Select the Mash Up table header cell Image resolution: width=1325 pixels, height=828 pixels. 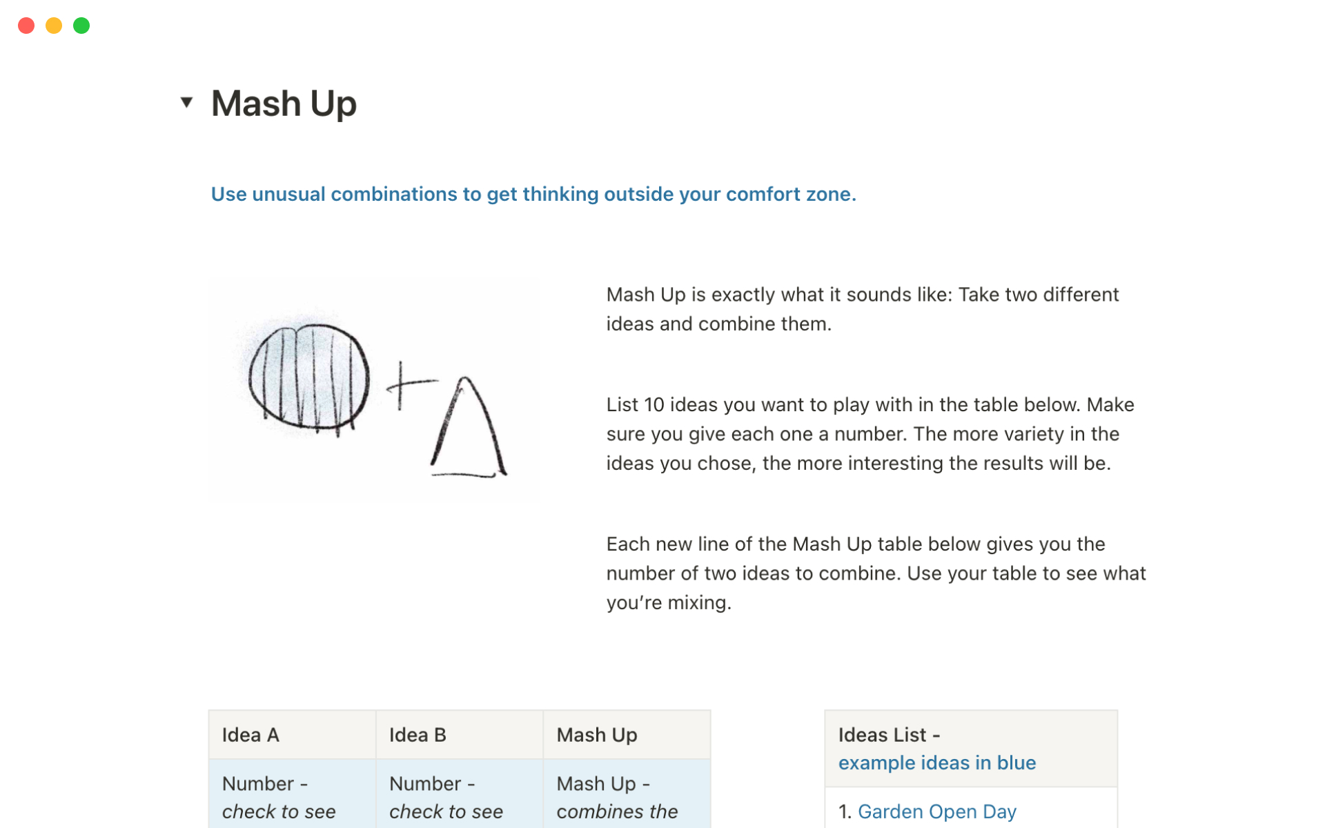tap(626, 735)
